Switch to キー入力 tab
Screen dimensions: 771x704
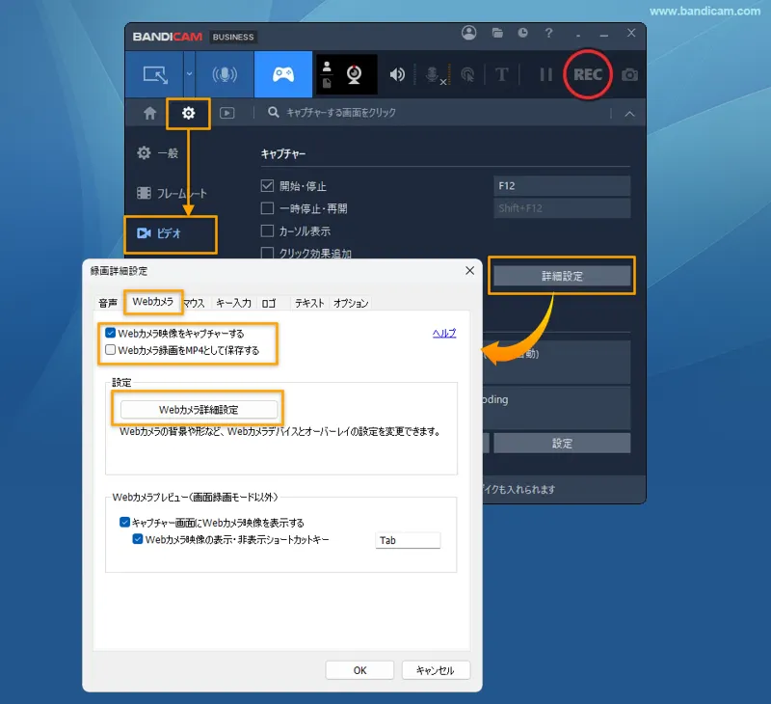[233, 303]
